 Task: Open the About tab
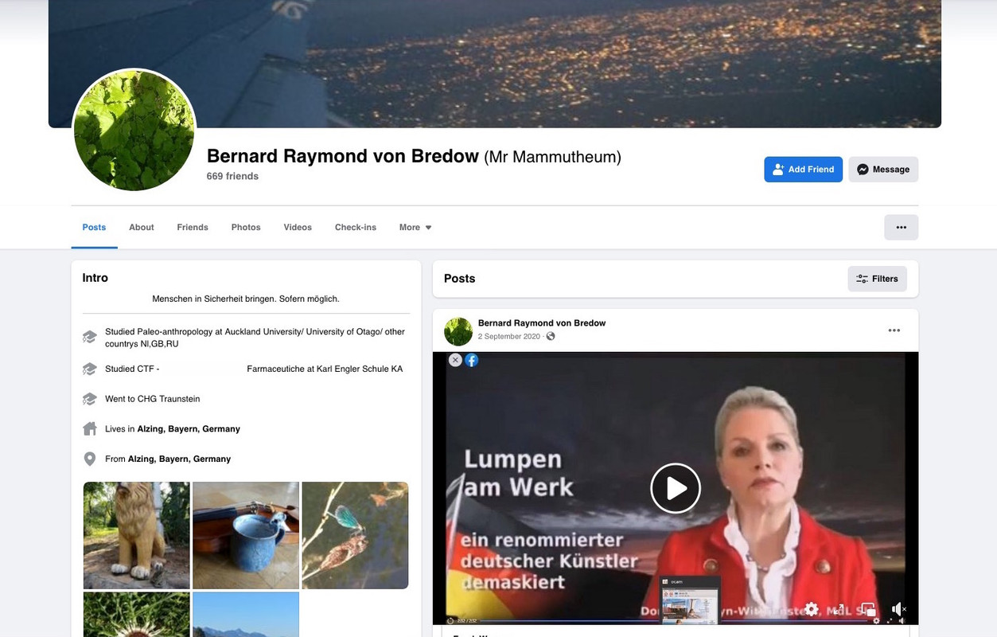(142, 227)
